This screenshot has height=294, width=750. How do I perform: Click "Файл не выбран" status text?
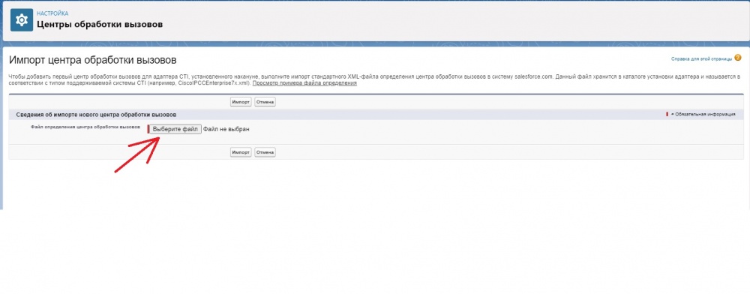[x=226, y=129]
